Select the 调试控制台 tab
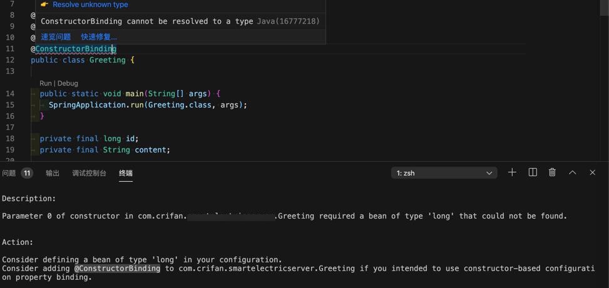The height and width of the screenshot is (288, 609). click(89, 173)
